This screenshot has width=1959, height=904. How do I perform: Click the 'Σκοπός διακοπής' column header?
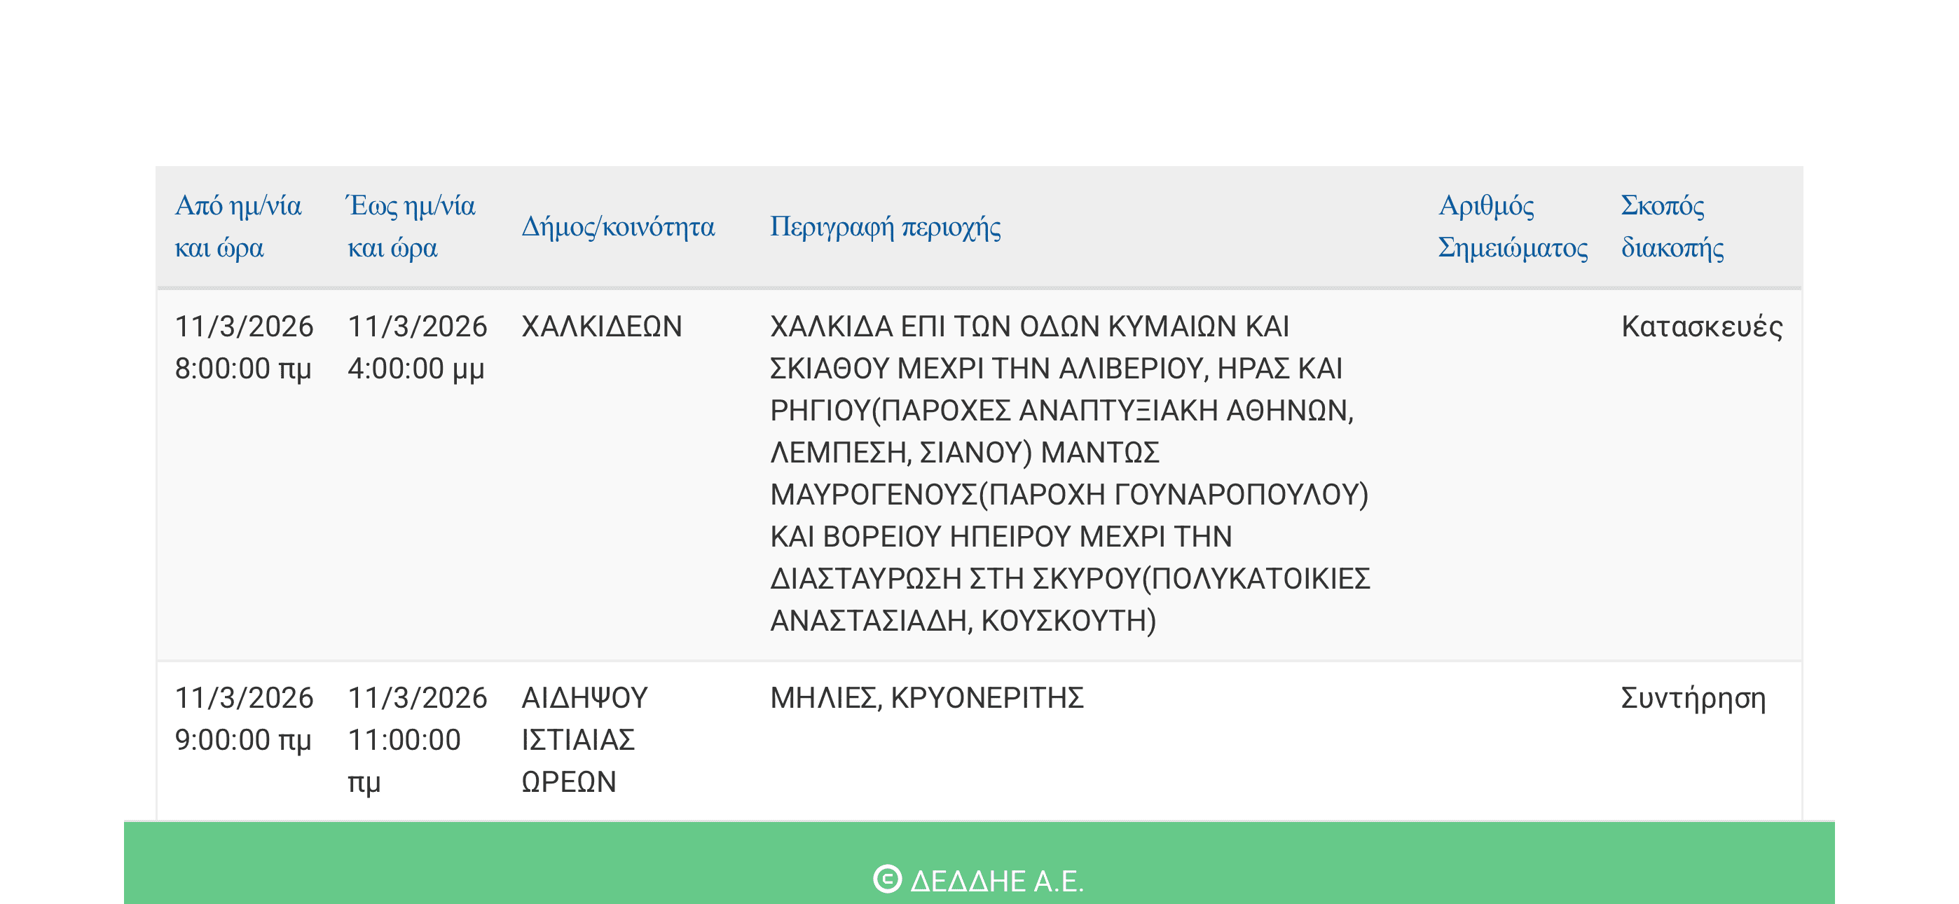1672,226
